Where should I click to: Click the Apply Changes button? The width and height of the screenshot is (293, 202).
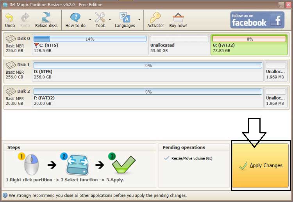click(261, 165)
